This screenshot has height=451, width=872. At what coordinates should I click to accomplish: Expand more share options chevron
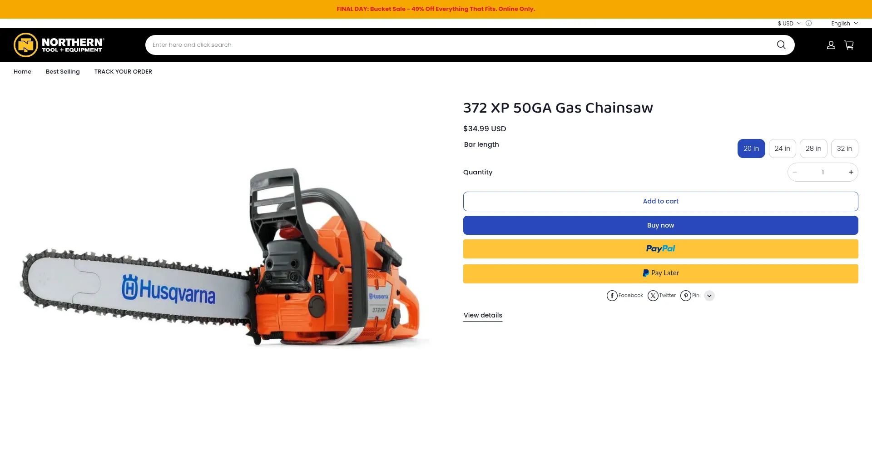[x=709, y=296]
